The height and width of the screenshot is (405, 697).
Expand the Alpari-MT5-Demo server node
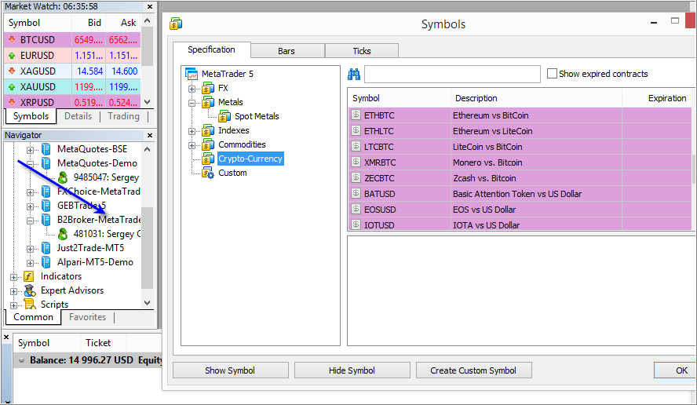30,263
